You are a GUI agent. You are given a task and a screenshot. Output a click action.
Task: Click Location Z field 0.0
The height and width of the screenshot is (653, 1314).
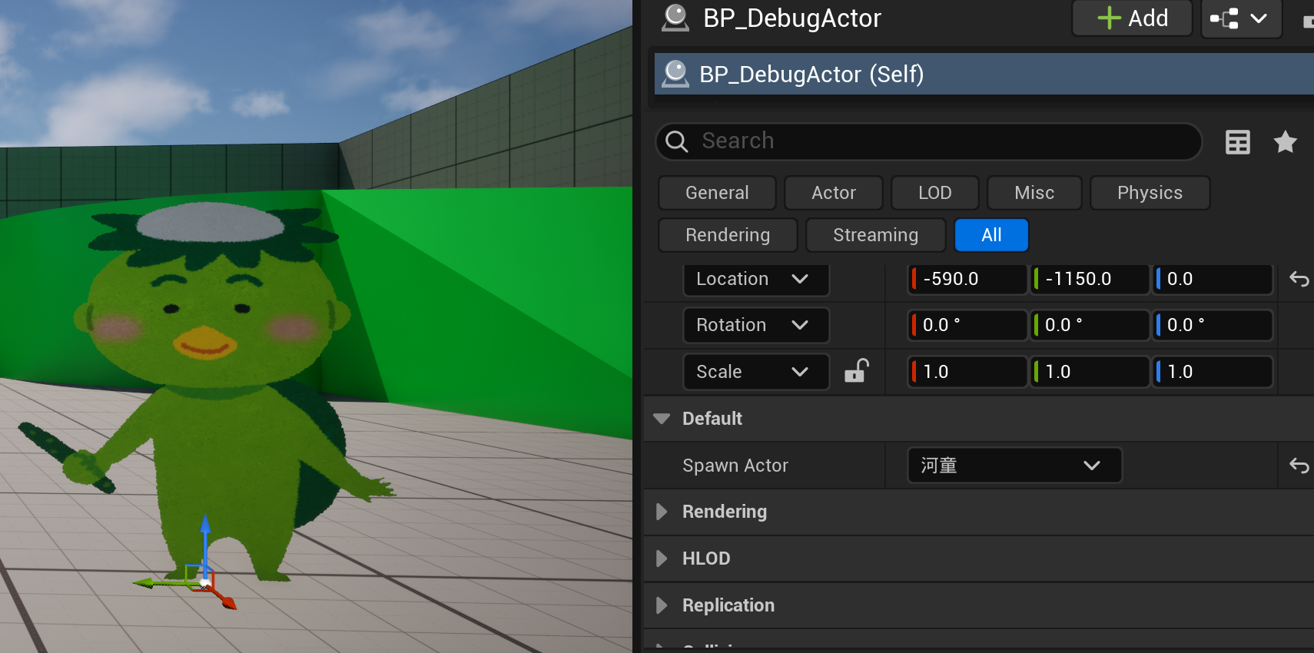click(x=1213, y=279)
